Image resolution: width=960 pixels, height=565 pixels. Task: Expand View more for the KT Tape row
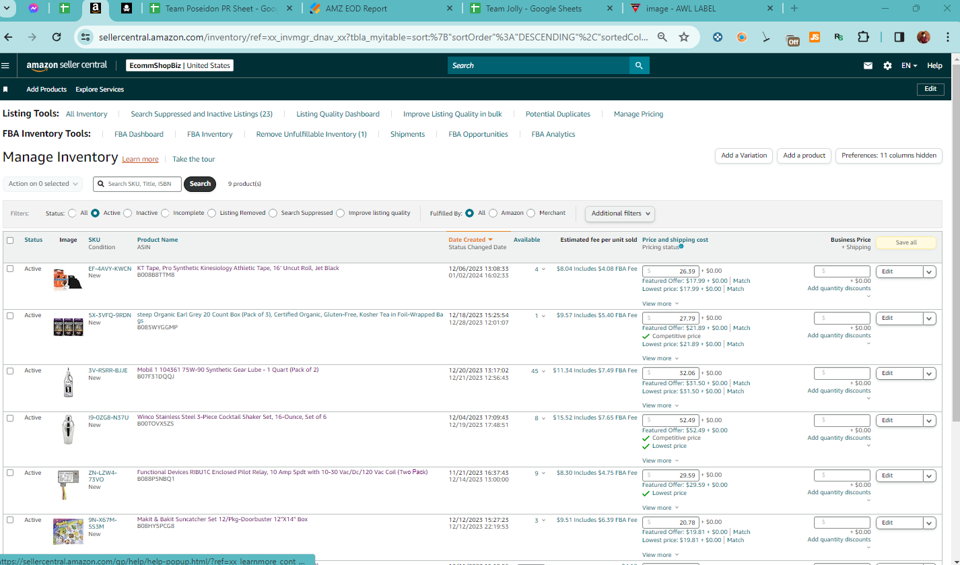(x=660, y=304)
